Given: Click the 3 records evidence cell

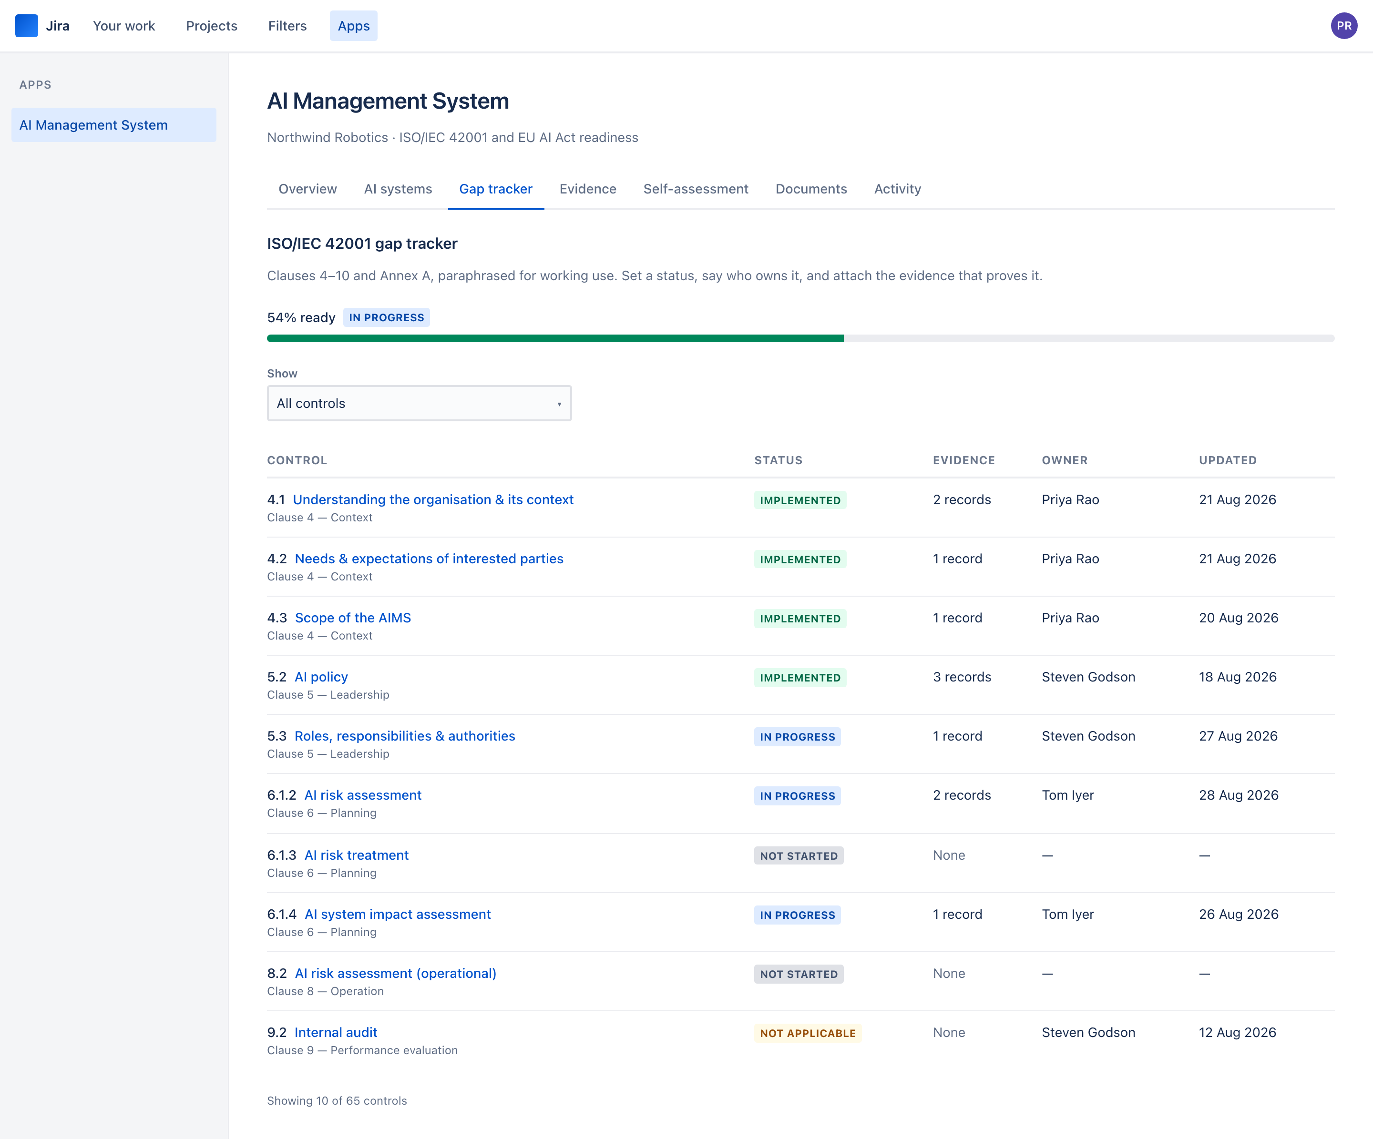Looking at the screenshot, I should (x=962, y=677).
